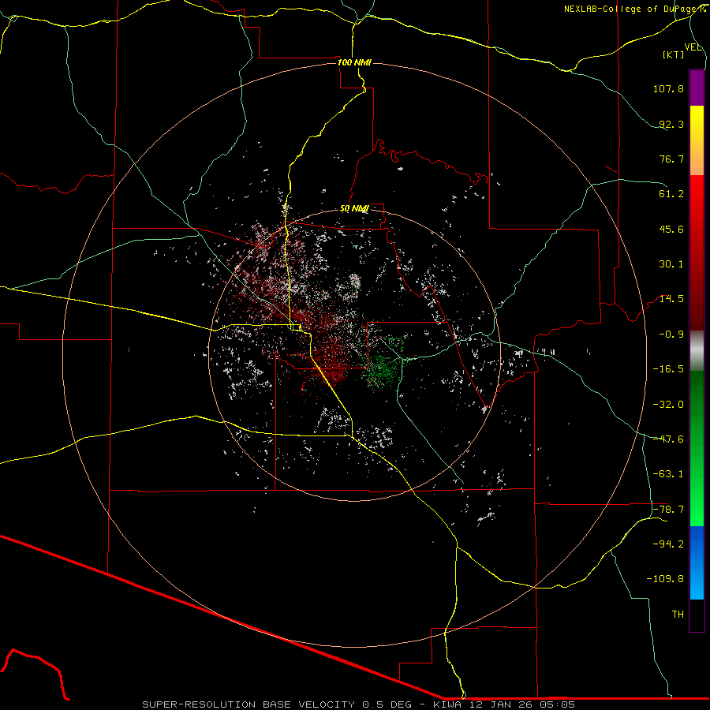Click the 100 NMI range ring label
Screen dimensions: 710x710
pyautogui.click(x=353, y=62)
